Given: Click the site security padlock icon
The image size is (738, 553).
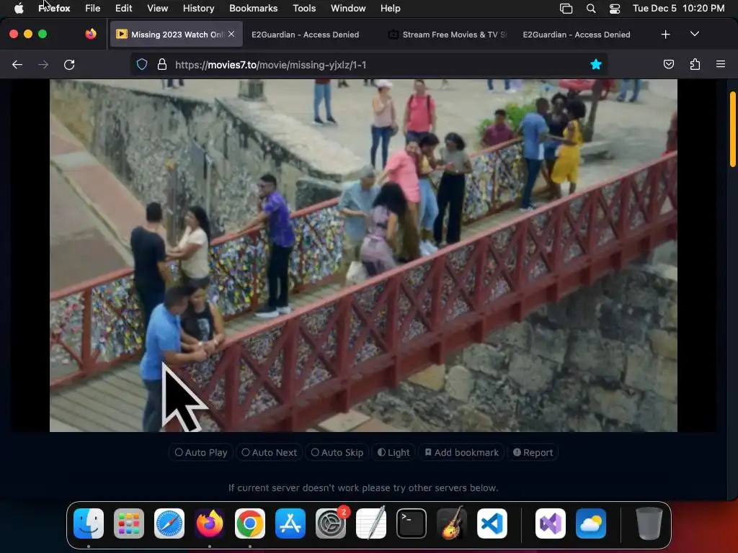Looking at the screenshot, I should coord(162,64).
